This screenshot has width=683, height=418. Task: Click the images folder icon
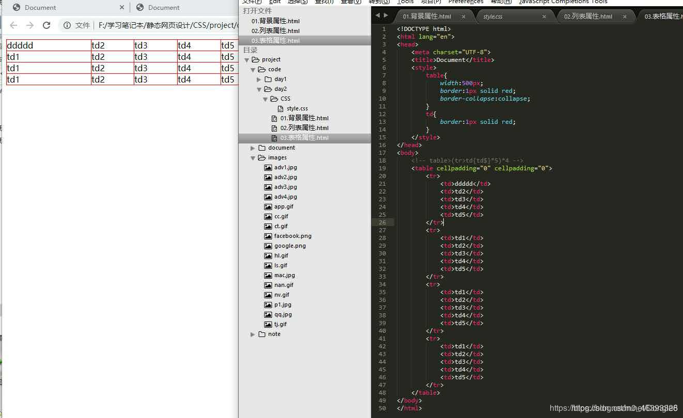[x=262, y=158]
